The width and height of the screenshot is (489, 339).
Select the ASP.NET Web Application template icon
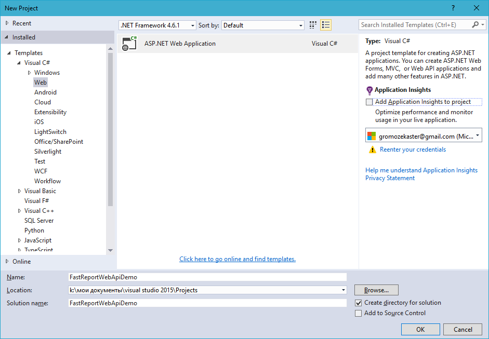click(x=129, y=44)
